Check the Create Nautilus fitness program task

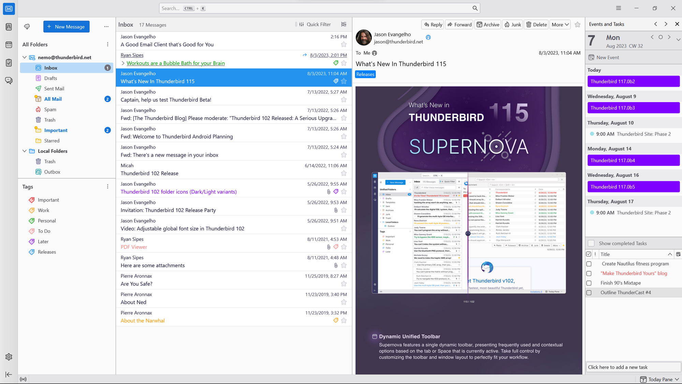[x=589, y=264]
